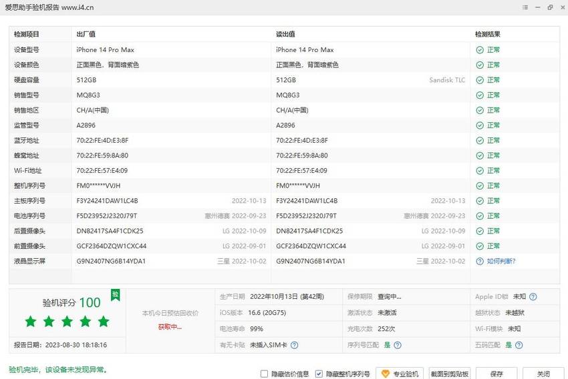Click the green check icon in 后置摄像头 row
Viewport: 568px width, 379px height.
click(480, 231)
